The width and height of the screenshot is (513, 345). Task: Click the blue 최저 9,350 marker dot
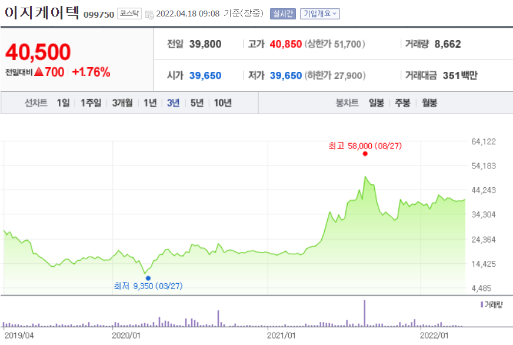pyautogui.click(x=148, y=278)
